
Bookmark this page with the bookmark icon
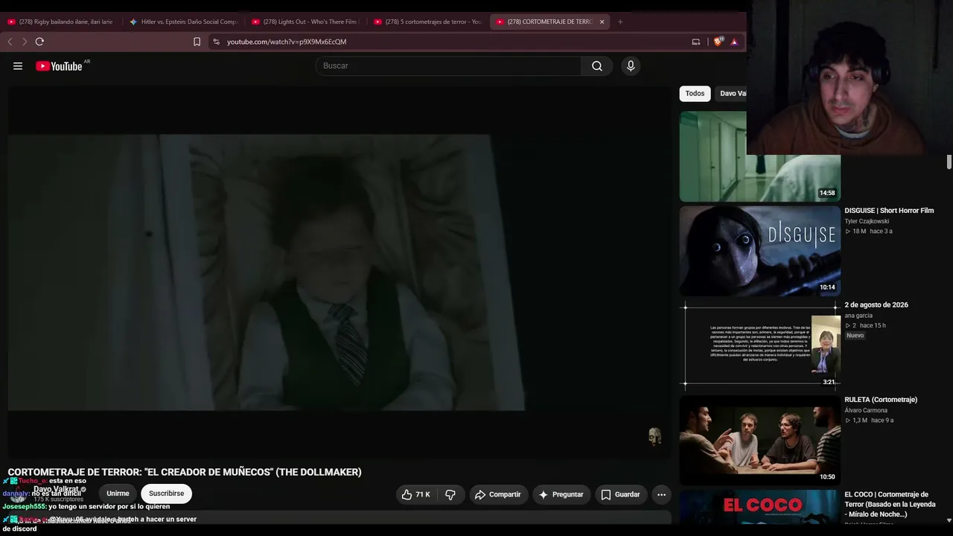coord(197,42)
